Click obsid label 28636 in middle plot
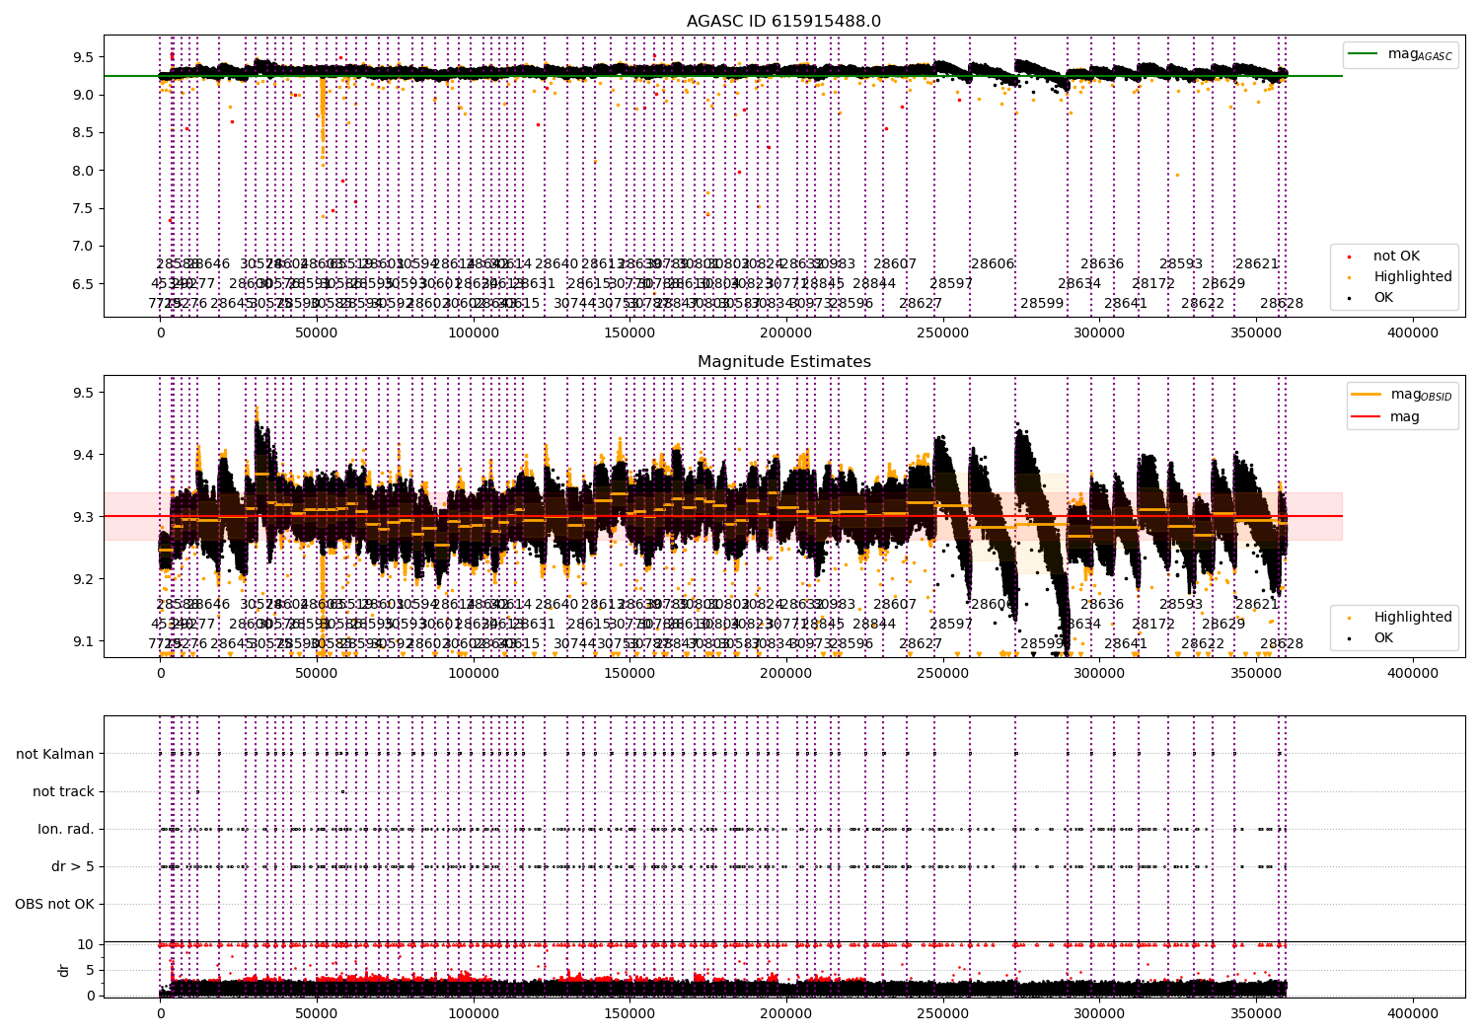Screen dimensions: 1480x1036 (1101, 605)
